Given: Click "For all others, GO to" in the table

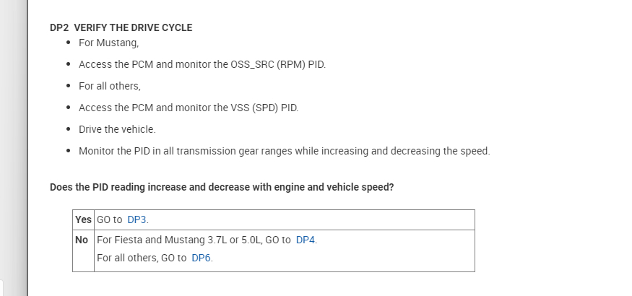Looking at the screenshot, I should coord(142,258).
